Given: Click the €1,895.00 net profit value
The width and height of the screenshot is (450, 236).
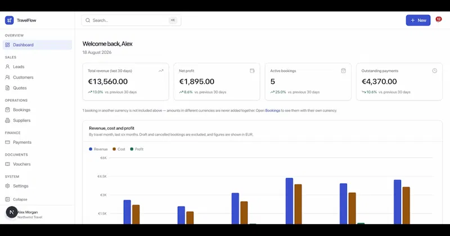Looking at the screenshot, I should (196, 81).
